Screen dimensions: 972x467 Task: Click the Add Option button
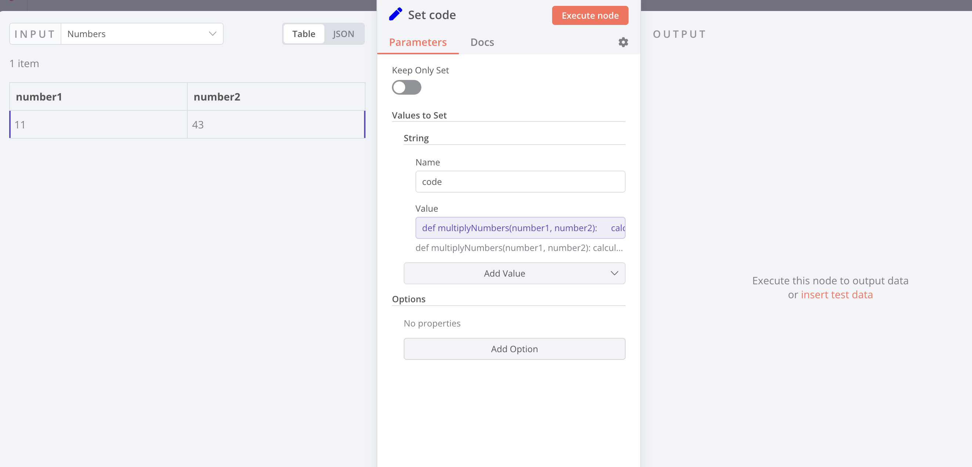(514, 349)
